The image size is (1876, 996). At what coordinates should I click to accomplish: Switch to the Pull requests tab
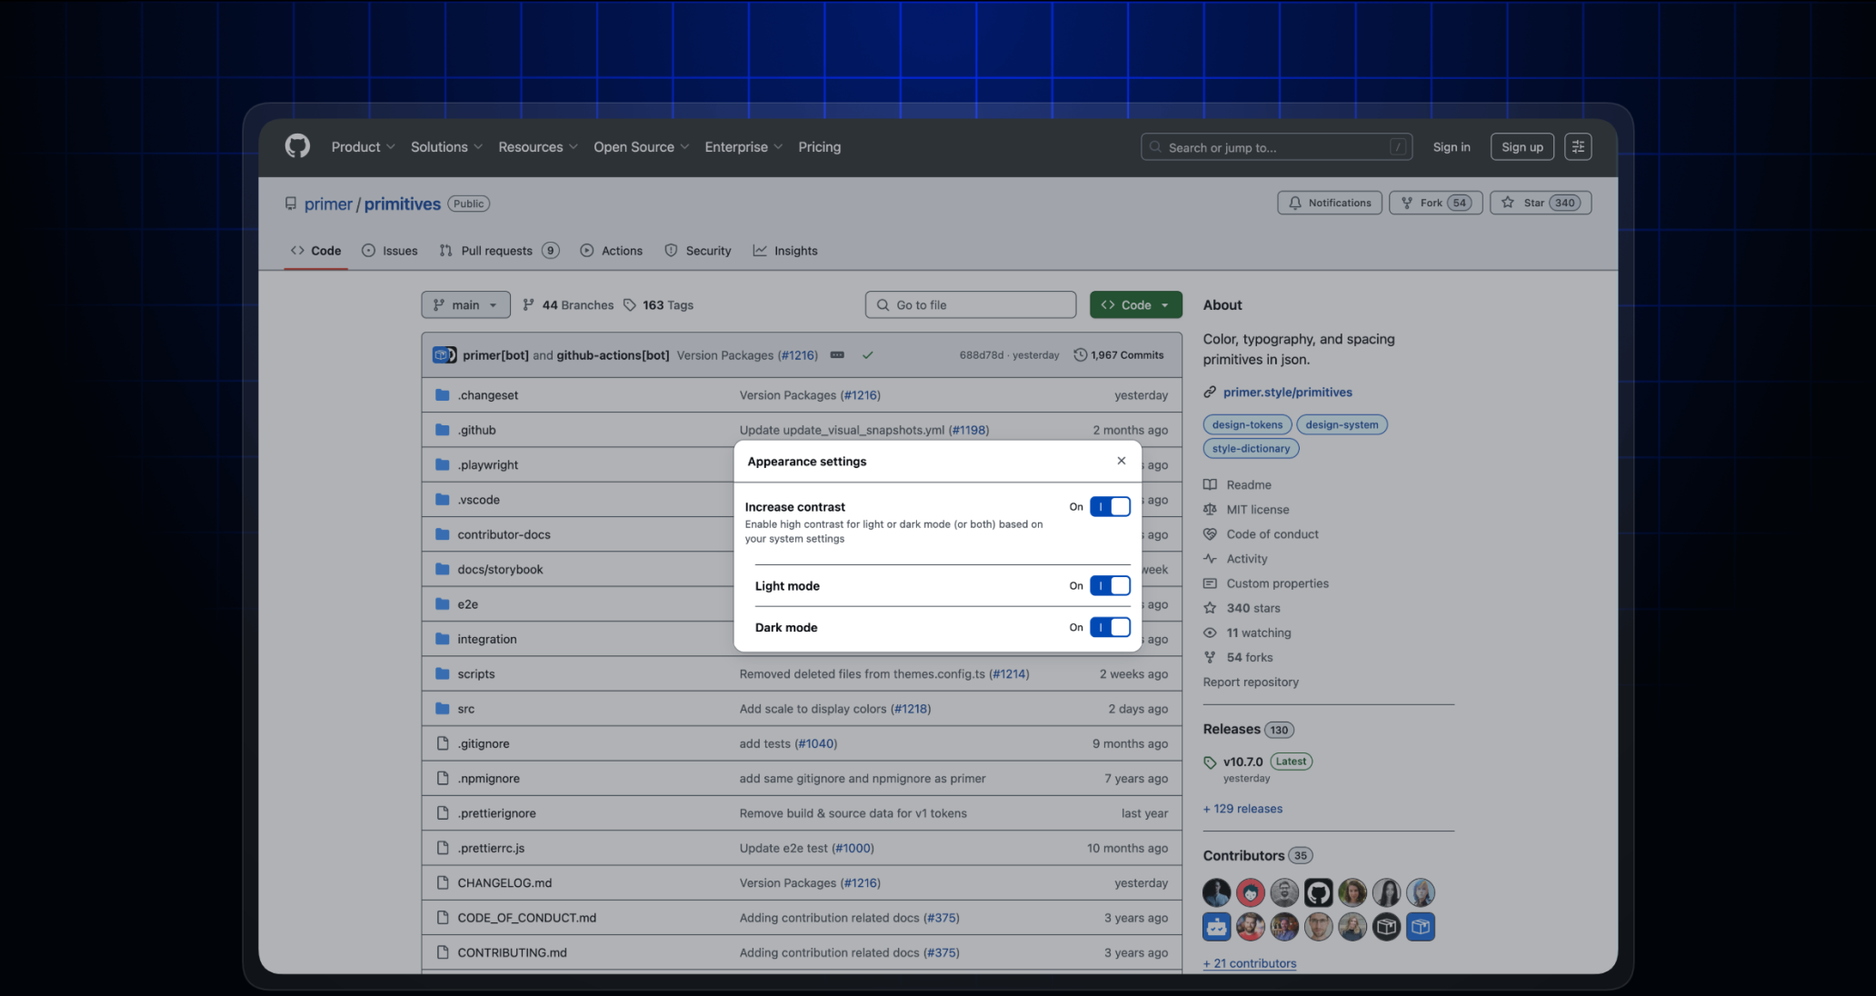499,251
